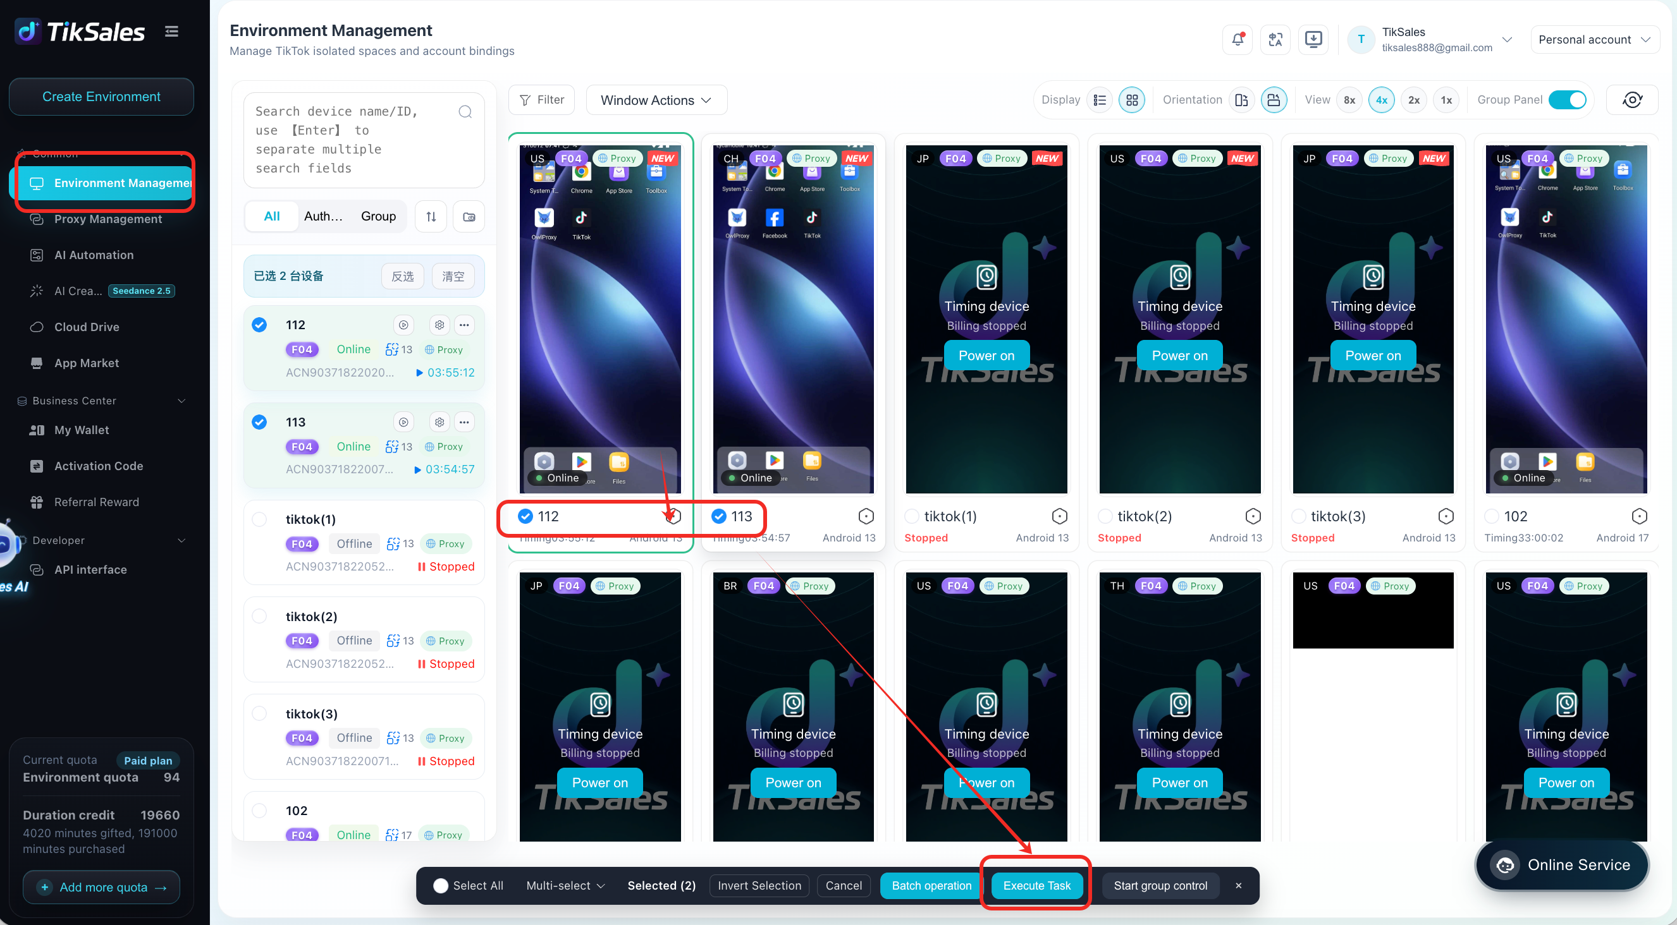Check tiktok(2) in the device list

[259, 616]
